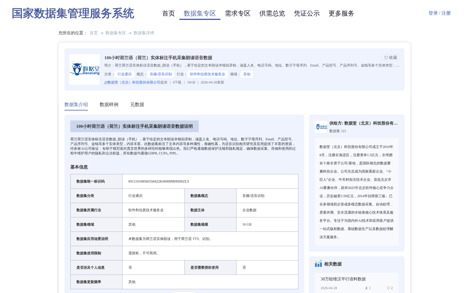Screen dimensions: 469x293
Task: Open the 供需总览 nav menu item
Action: (272, 13)
